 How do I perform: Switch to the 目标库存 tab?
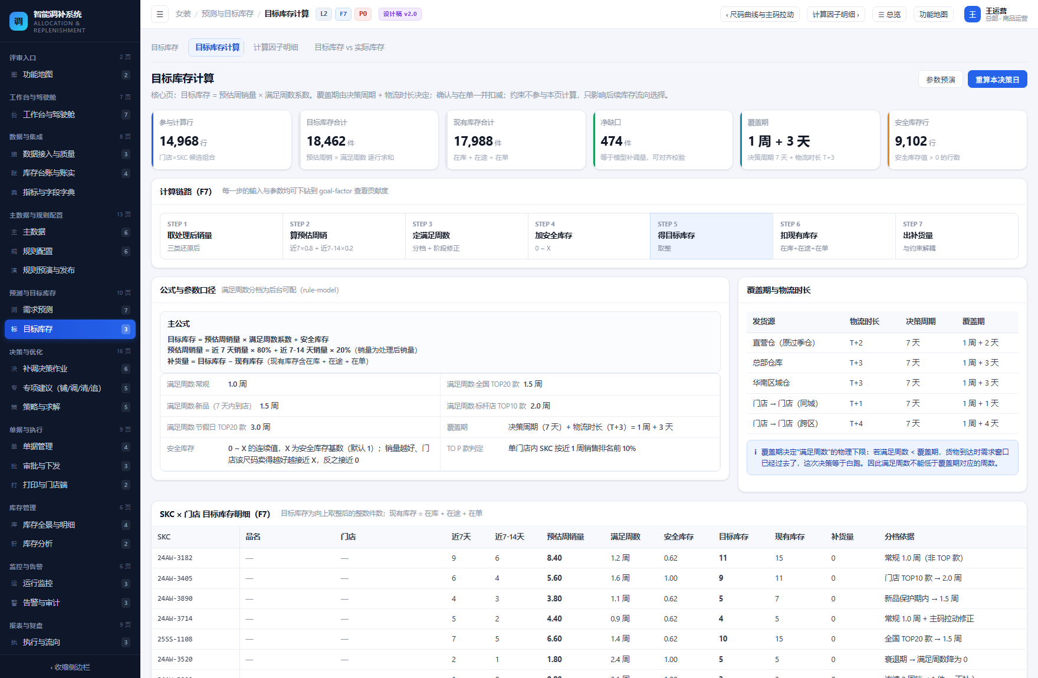pos(165,47)
